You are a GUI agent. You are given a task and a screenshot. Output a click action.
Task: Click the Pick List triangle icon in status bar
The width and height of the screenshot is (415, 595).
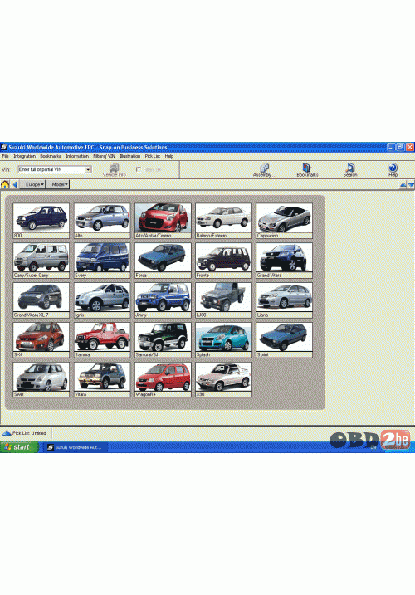point(7,433)
